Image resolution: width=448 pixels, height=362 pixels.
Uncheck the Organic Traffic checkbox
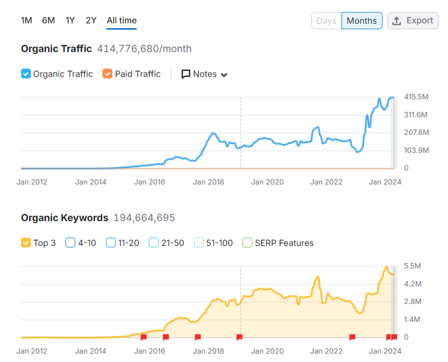click(x=26, y=74)
